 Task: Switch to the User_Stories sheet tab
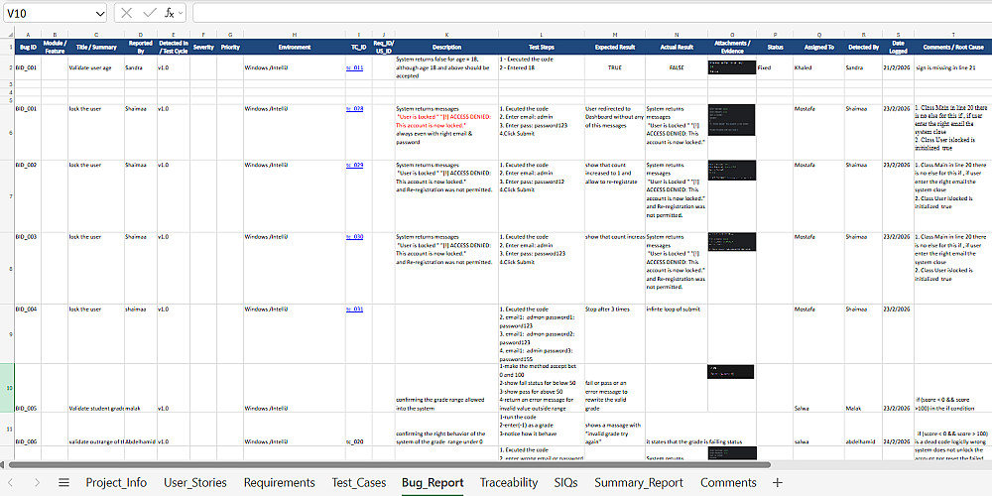click(194, 483)
